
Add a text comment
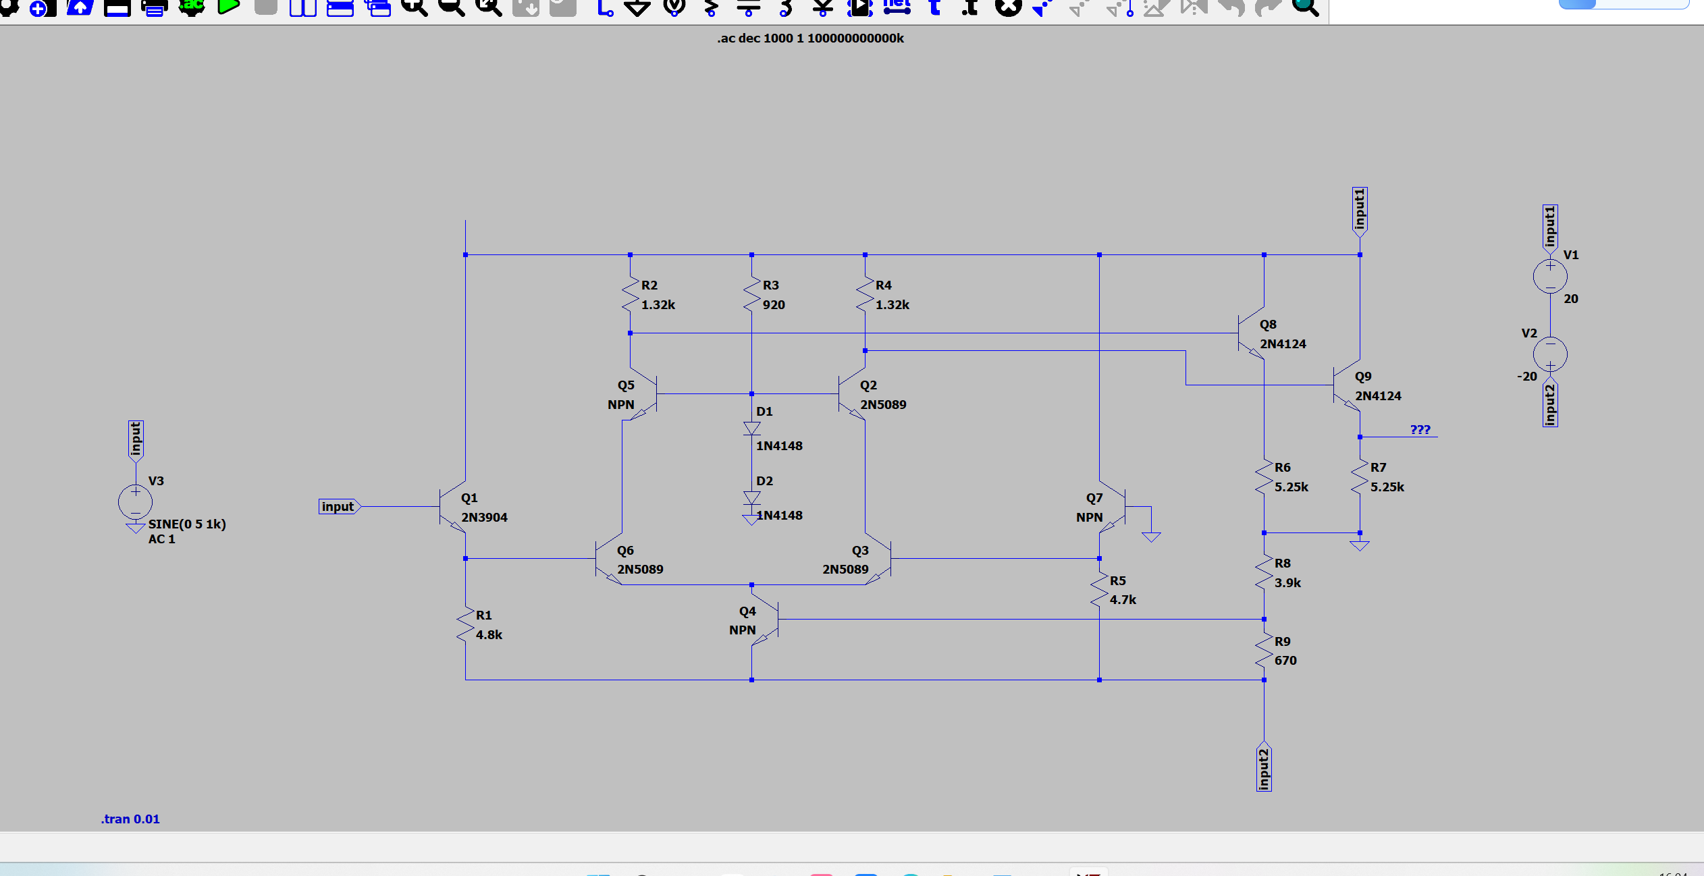pyautogui.click(x=935, y=7)
